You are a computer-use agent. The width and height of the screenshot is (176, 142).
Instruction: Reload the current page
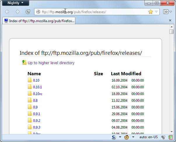click(28, 12)
